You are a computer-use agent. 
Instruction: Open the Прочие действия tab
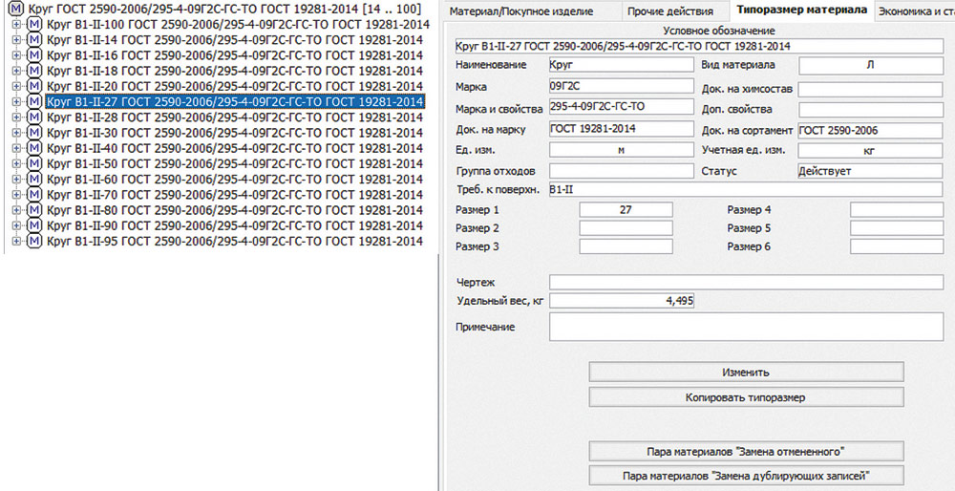669,11
